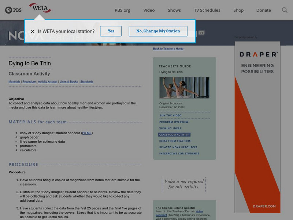293x220 pixels.
Task: Open the Donate menu item
Action: [263, 10]
